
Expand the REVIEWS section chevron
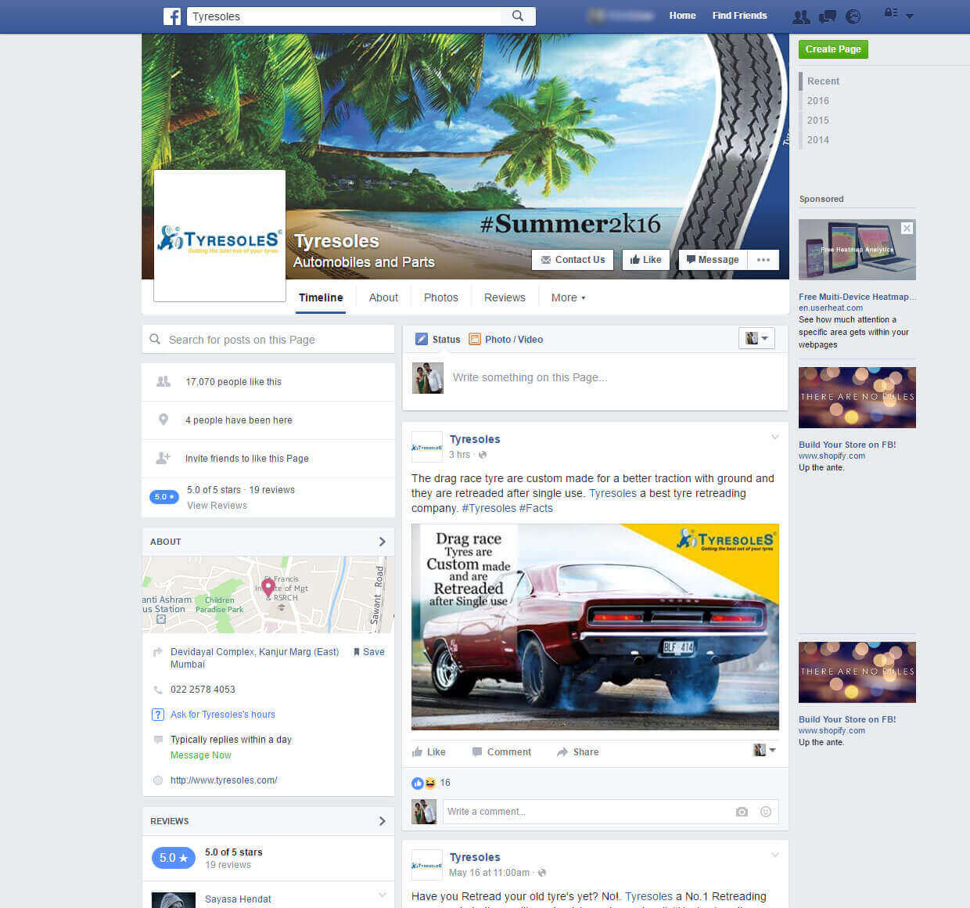pyautogui.click(x=382, y=821)
